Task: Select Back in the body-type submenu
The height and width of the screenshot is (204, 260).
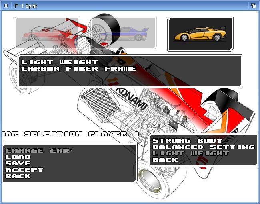Action: pyautogui.click(x=165, y=160)
